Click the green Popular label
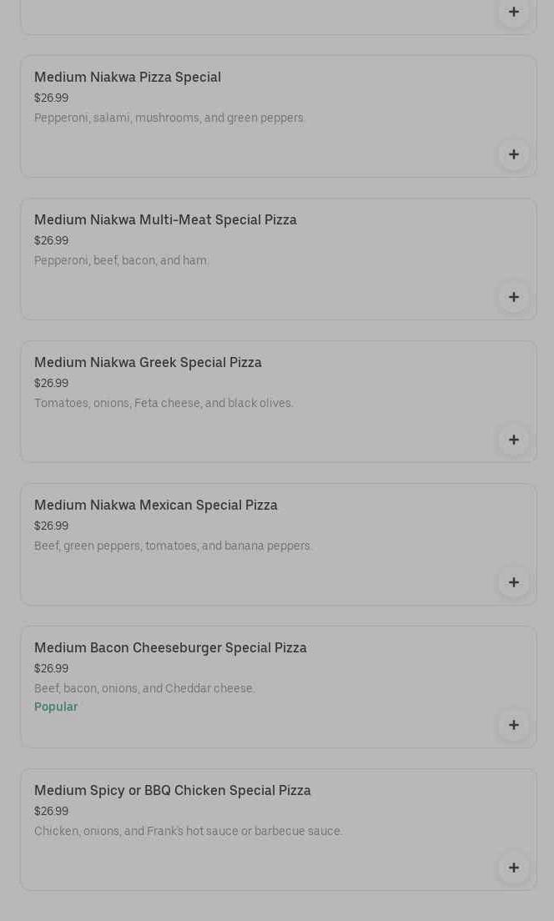This screenshot has height=921, width=554. click(56, 707)
